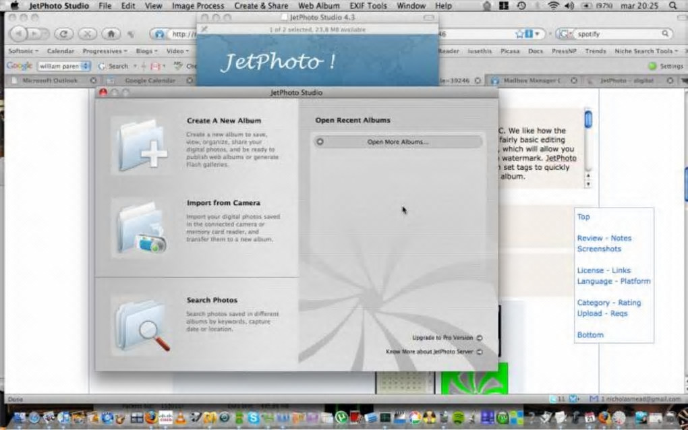Expand the Niche Search Tools bookmarks folder

coord(646,51)
